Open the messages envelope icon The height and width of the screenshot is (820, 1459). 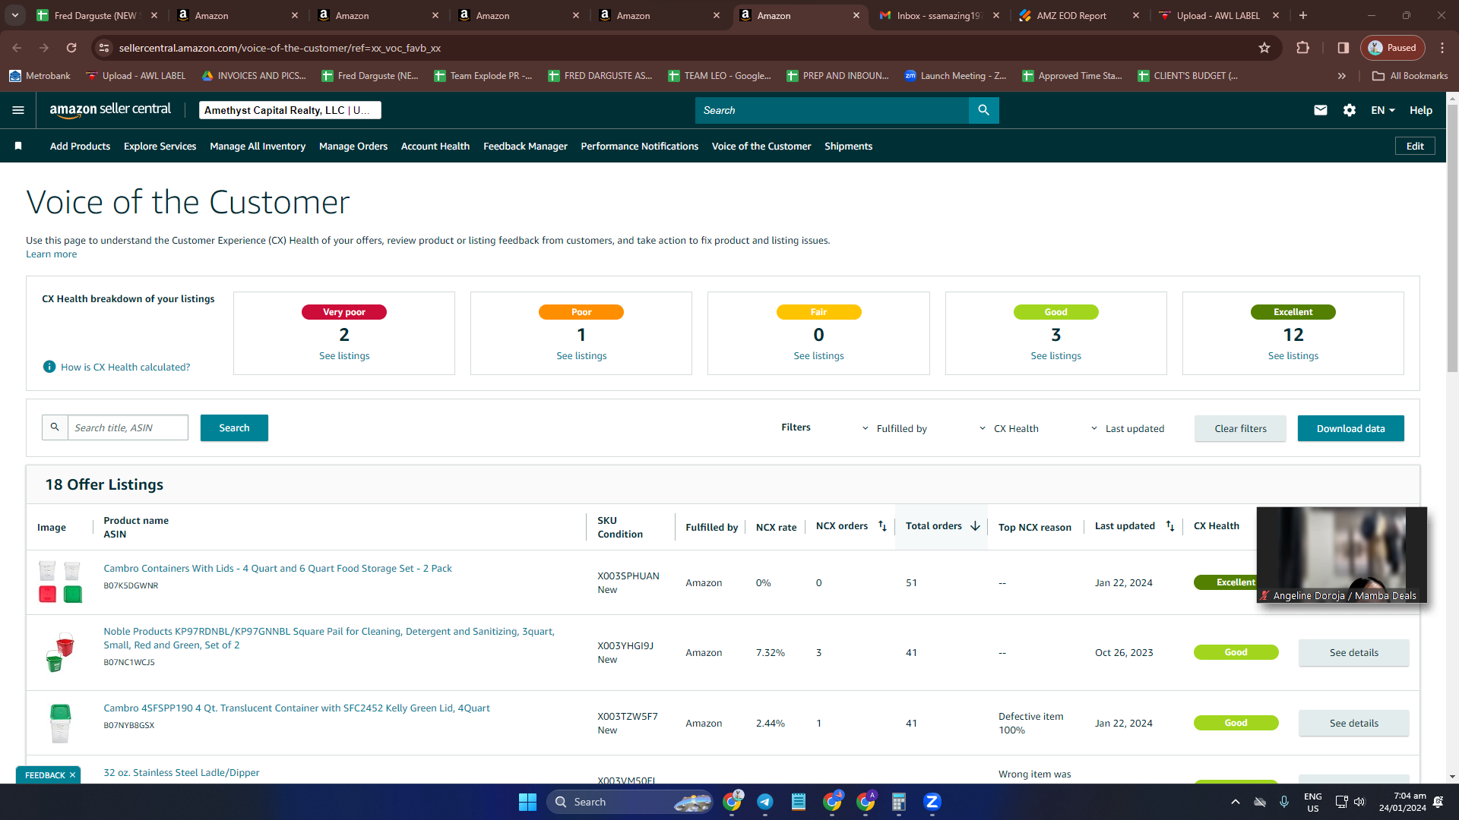pos(1321,110)
